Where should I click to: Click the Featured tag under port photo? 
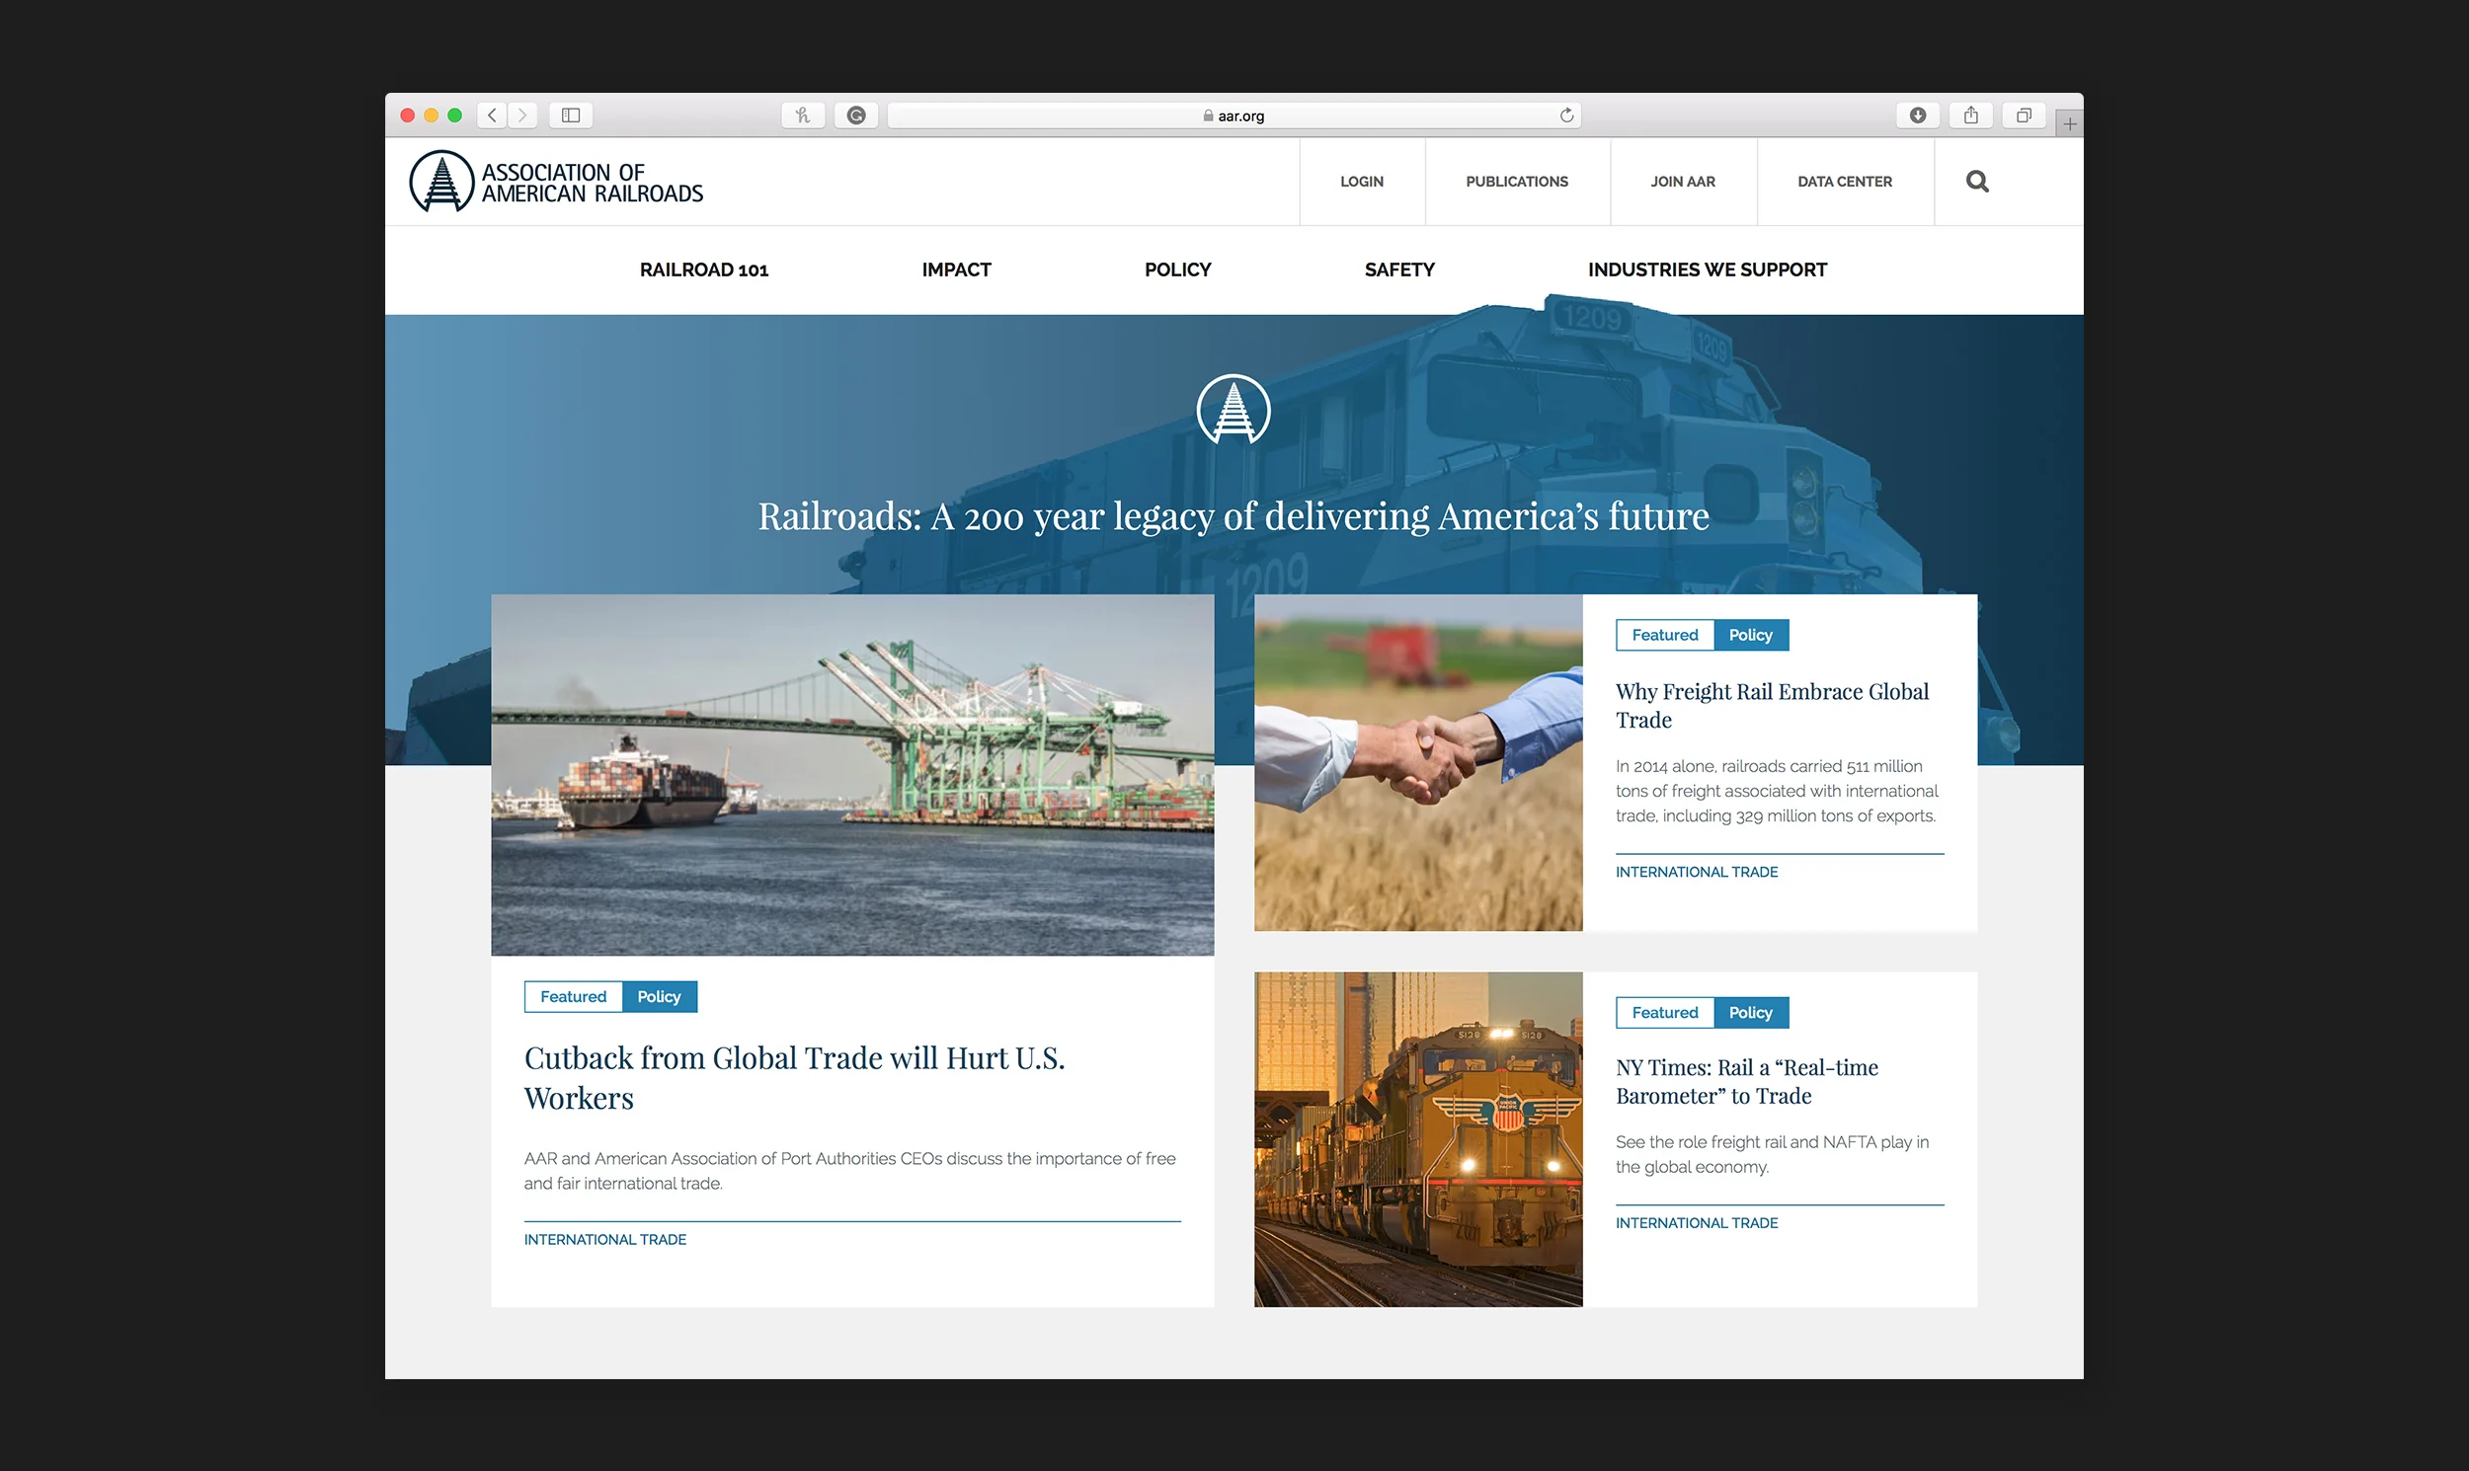click(x=573, y=996)
